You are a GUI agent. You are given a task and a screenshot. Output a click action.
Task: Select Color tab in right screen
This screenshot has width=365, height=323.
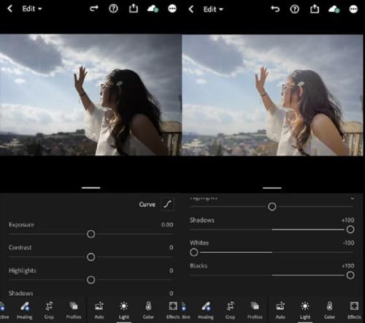329,311
